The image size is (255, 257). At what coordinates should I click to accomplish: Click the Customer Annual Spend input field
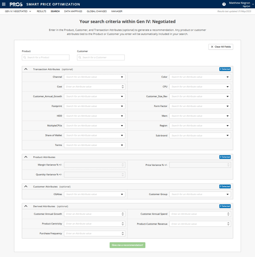198,214
